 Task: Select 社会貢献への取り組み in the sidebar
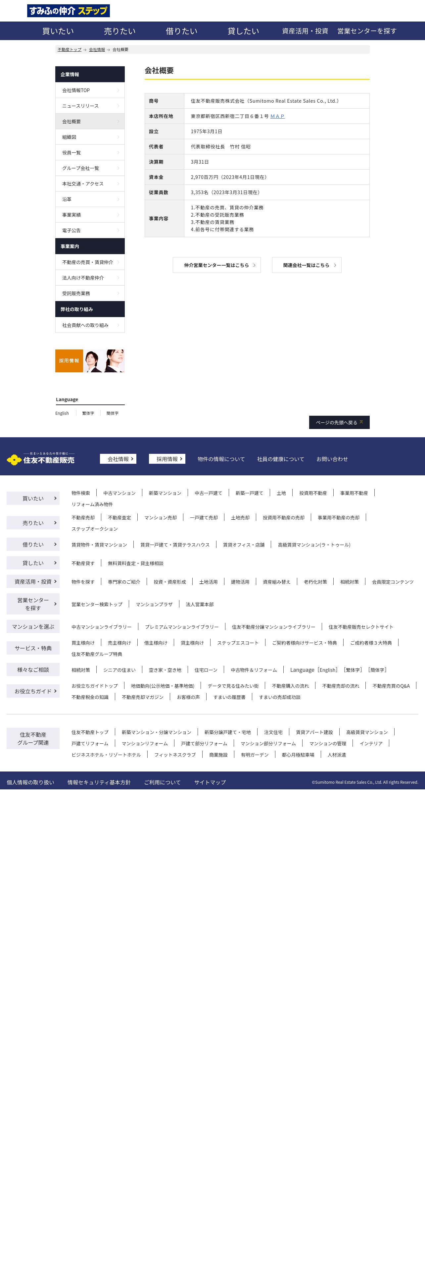pyautogui.click(x=90, y=325)
